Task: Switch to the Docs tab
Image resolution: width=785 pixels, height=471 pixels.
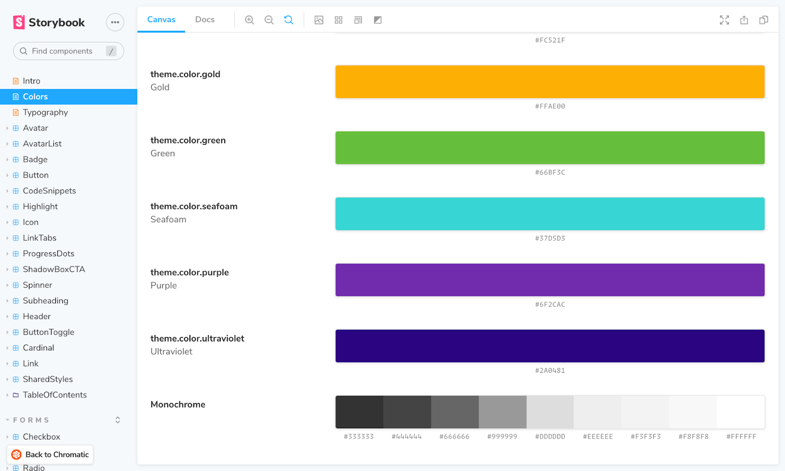Action: pyautogui.click(x=205, y=20)
